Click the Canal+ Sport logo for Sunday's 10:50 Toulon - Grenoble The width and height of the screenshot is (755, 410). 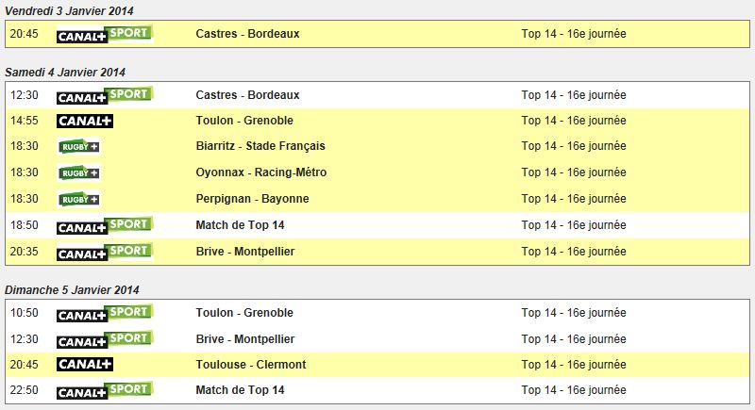pyautogui.click(x=105, y=313)
